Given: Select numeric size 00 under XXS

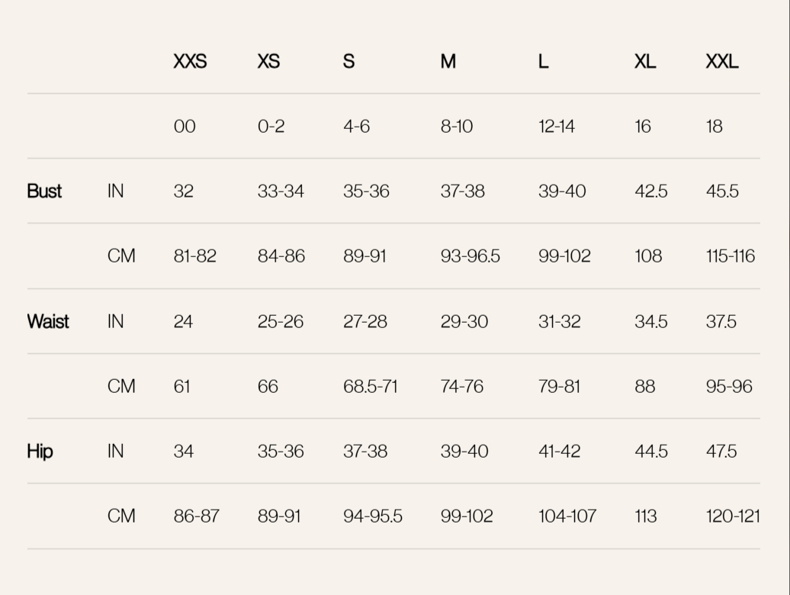Looking at the screenshot, I should coord(185,127).
